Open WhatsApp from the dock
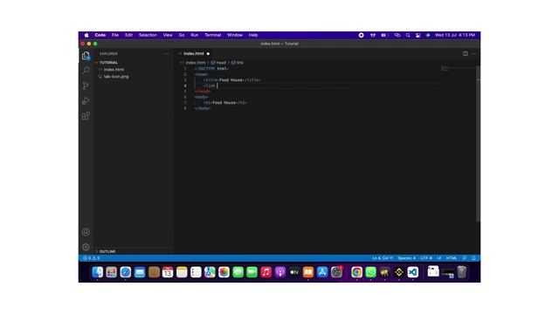The width and height of the screenshot is (559, 314). tap(370, 272)
